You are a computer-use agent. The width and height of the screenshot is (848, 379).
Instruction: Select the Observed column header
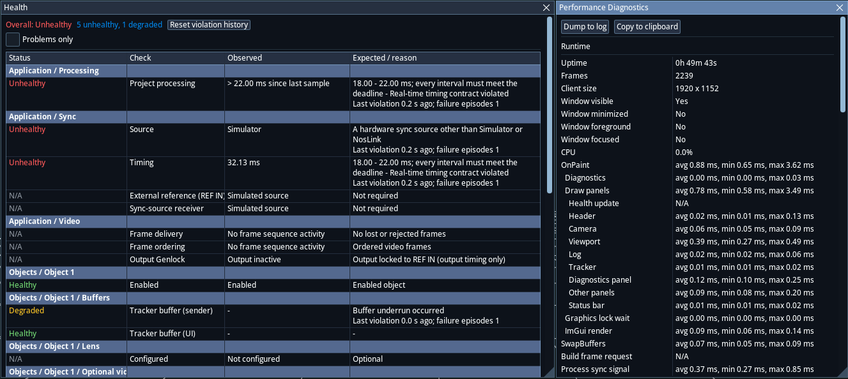click(x=287, y=58)
